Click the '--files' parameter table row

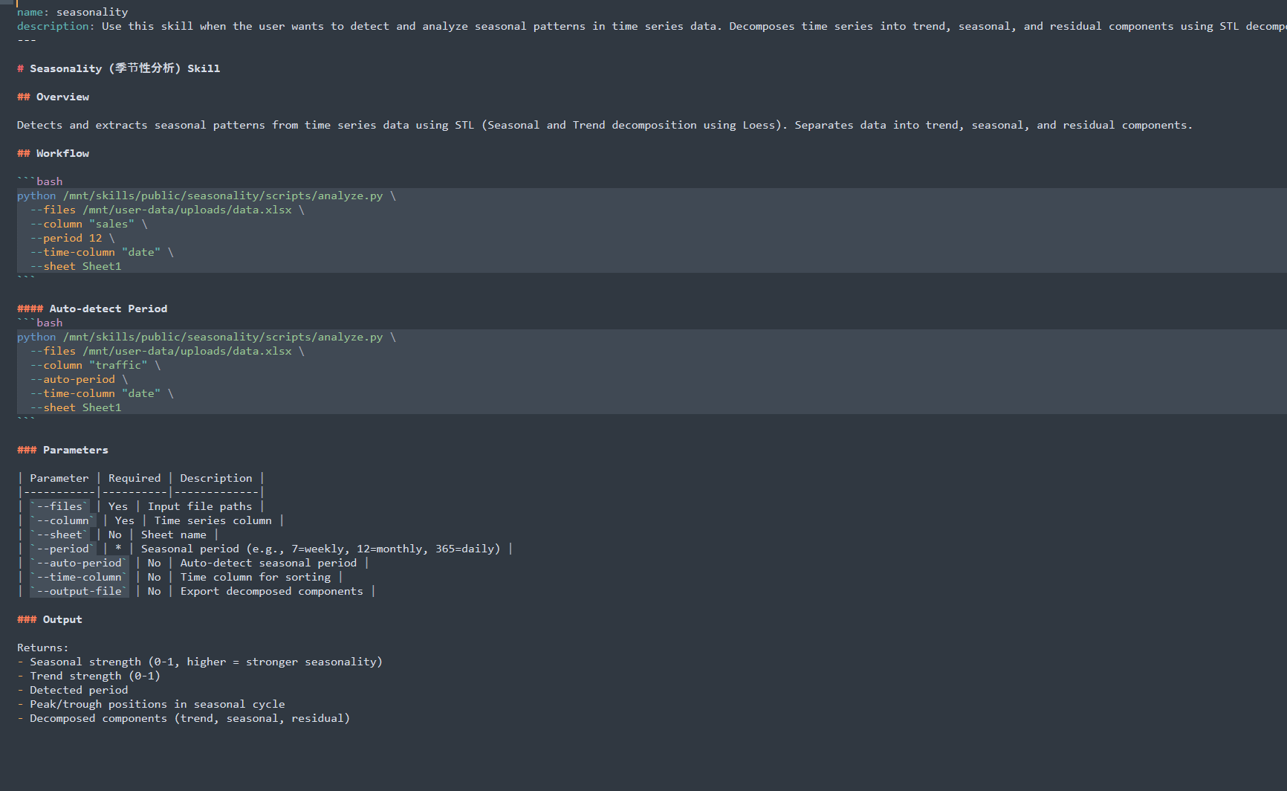click(x=141, y=506)
